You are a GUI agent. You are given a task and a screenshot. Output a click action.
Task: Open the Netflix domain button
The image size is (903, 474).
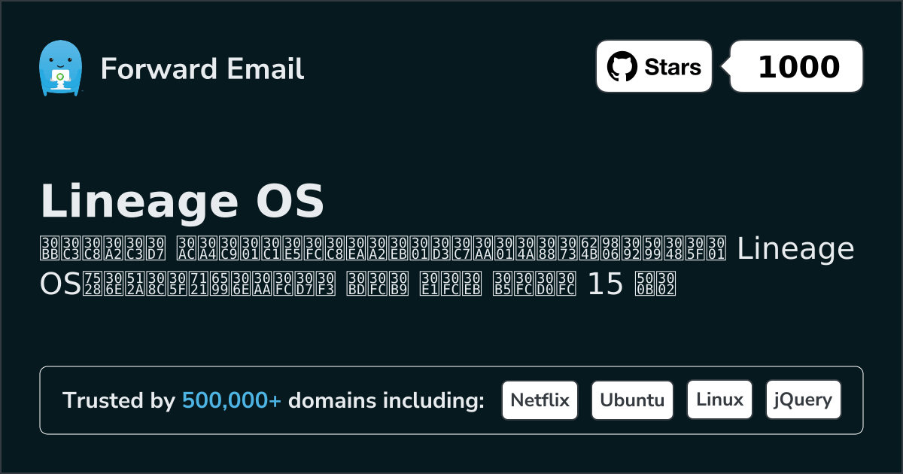pos(540,400)
